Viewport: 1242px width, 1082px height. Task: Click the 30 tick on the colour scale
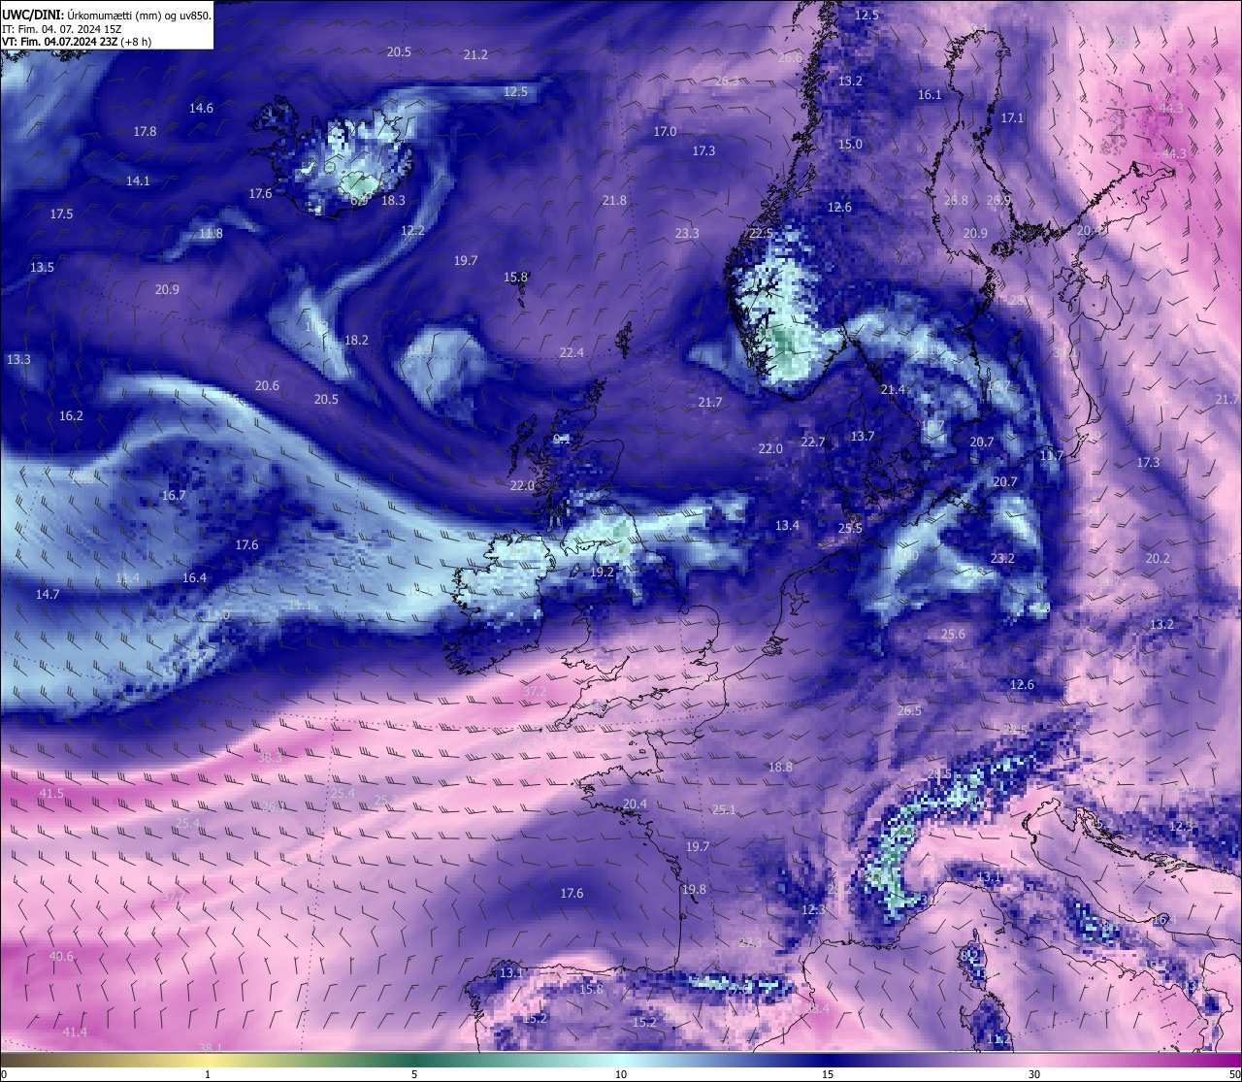coord(1034,1074)
